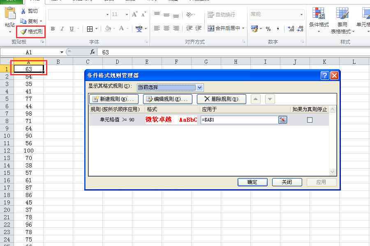The width and height of the screenshot is (370, 246).
Task: Move rule down with arrow button
Action: tap(270, 99)
